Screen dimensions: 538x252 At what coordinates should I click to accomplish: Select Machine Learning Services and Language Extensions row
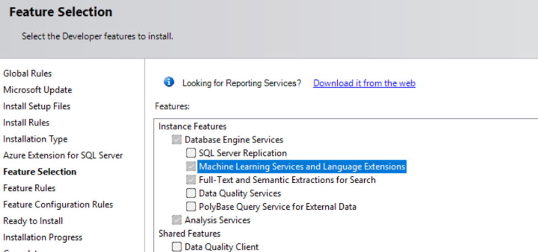pyautogui.click(x=302, y=167)
